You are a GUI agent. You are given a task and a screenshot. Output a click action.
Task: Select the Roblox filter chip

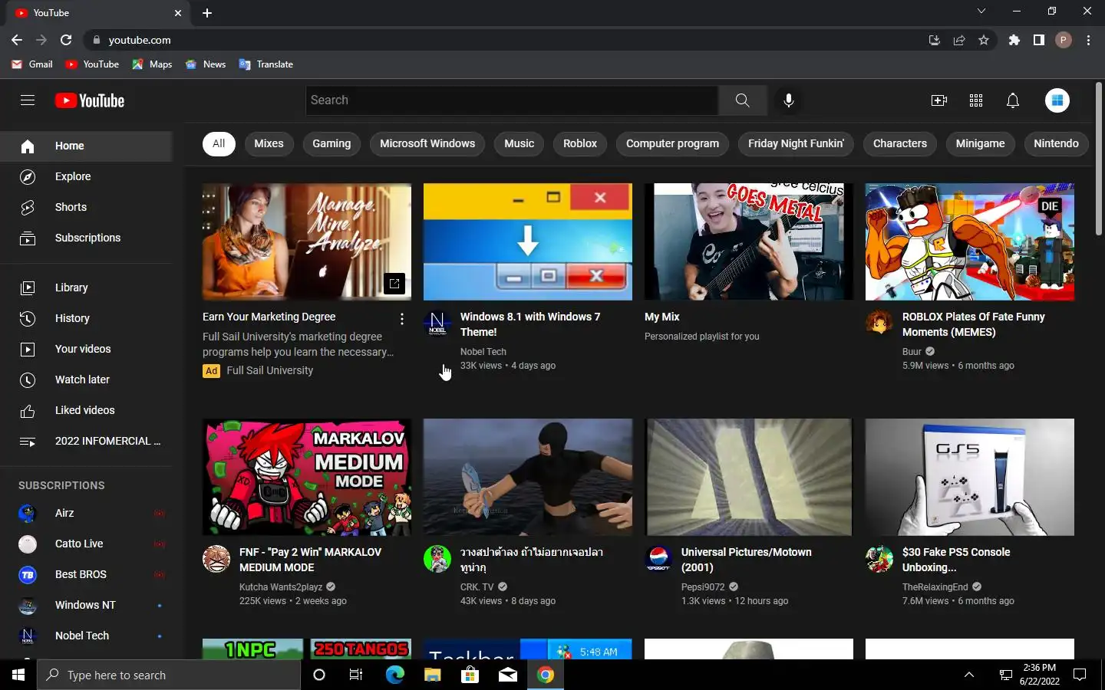coord(580,143)
